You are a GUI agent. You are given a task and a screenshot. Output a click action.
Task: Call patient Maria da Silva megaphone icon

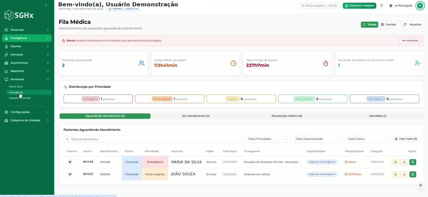(x=70, y=162)
